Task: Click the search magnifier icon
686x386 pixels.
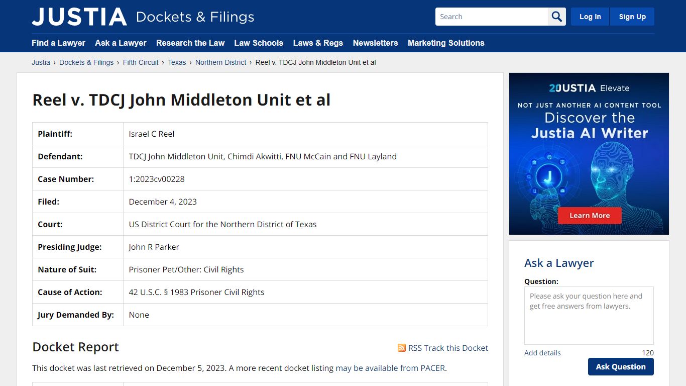Action: 557,17
